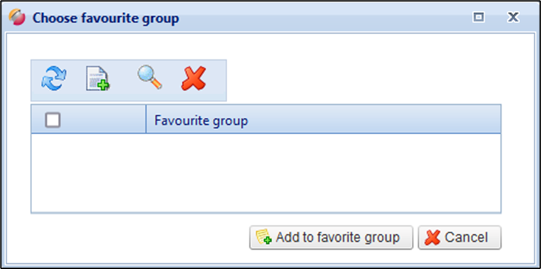Click the yellow note icon on Add button

[x=264, y=237]
